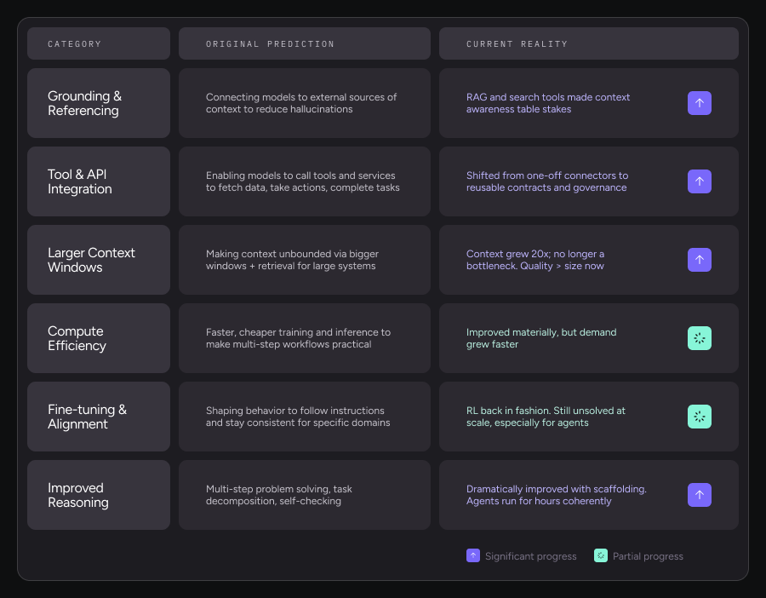Click the Improved Reasoning category card
The height and width of the screenshot is (598, 766).
click(98, 495)
